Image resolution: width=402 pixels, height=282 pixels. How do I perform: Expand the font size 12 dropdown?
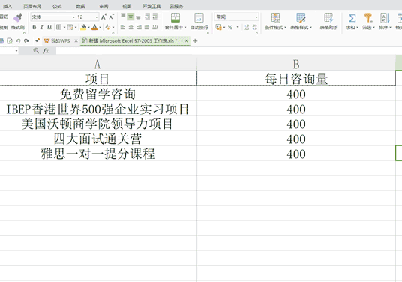[x=97, y=17]
